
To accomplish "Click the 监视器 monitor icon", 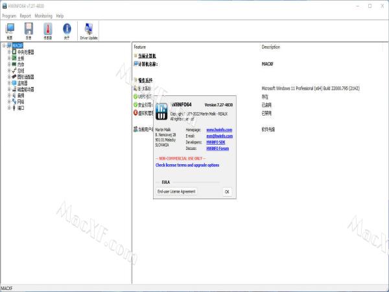I will 14,83.
